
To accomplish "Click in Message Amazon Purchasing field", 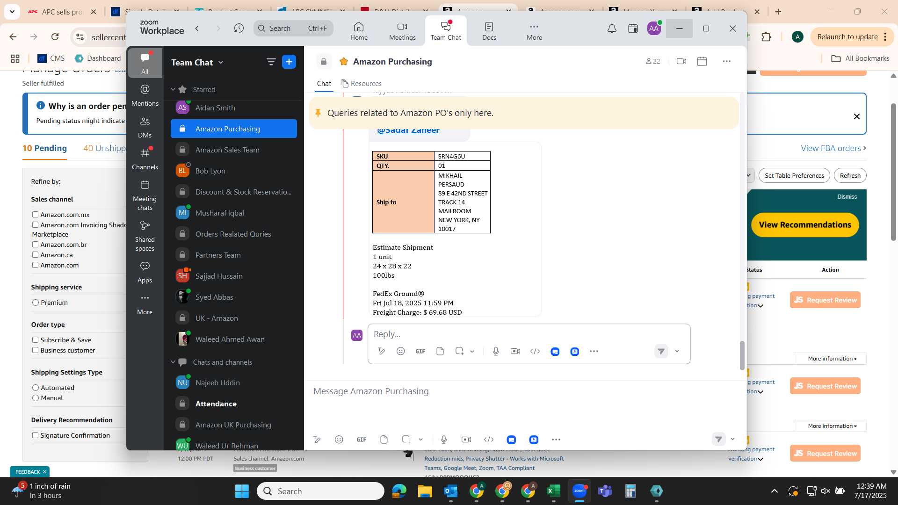I will point(524,391).
